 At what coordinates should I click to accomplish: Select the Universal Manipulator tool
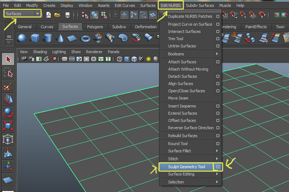[x=8, y=139]
